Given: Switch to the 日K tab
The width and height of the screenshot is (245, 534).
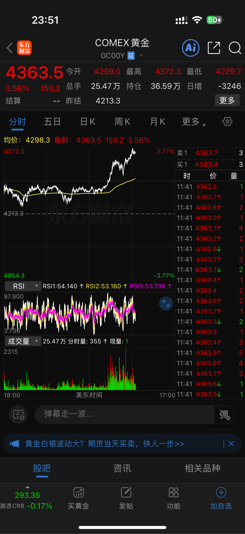Looking at the screenshot, I should tap(87, 122).
